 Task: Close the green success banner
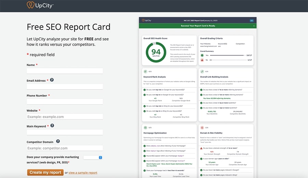point(254,26)
